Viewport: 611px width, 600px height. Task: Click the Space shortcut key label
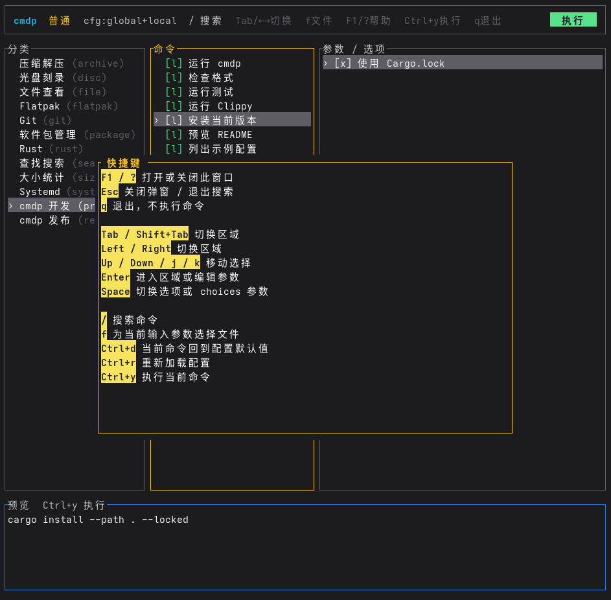[115, 292]
